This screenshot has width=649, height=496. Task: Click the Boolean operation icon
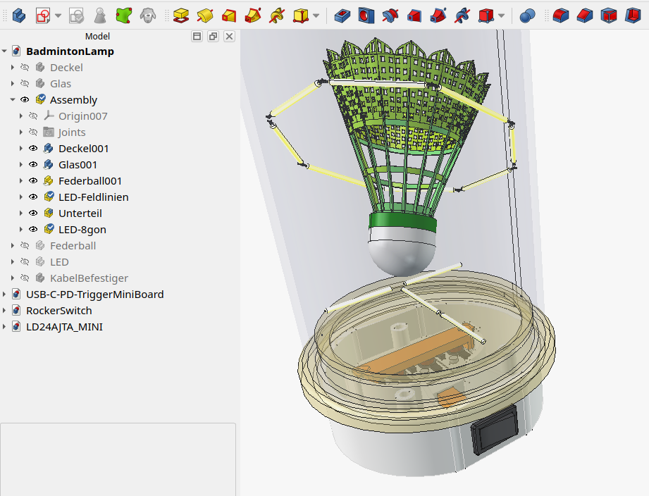tap(527, 15)
